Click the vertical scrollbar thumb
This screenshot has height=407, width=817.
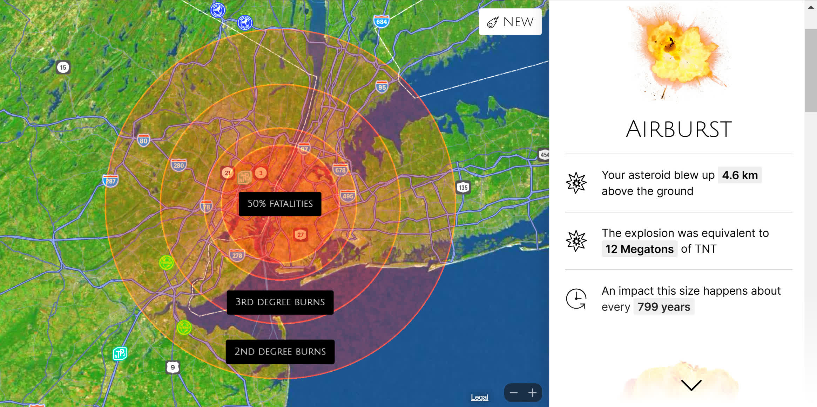tap(811, 70)
